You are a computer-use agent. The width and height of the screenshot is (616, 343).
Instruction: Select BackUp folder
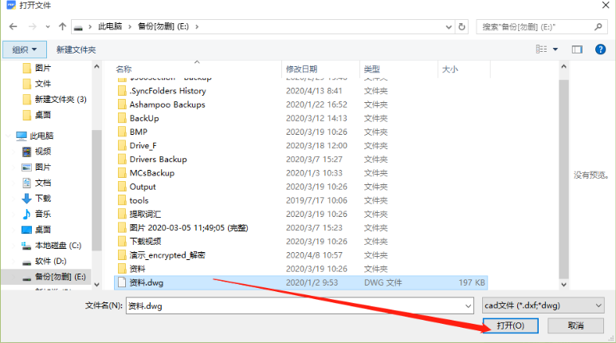coord(144,118)
